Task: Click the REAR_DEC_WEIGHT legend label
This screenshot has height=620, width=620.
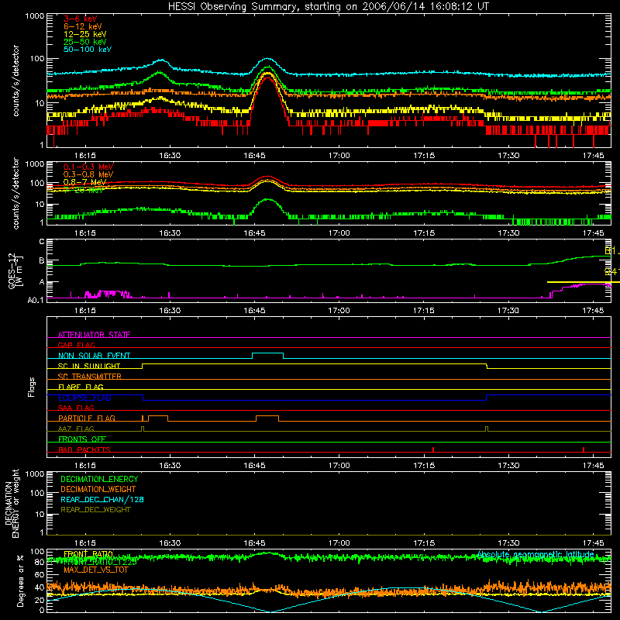Action: click(95, 510)
